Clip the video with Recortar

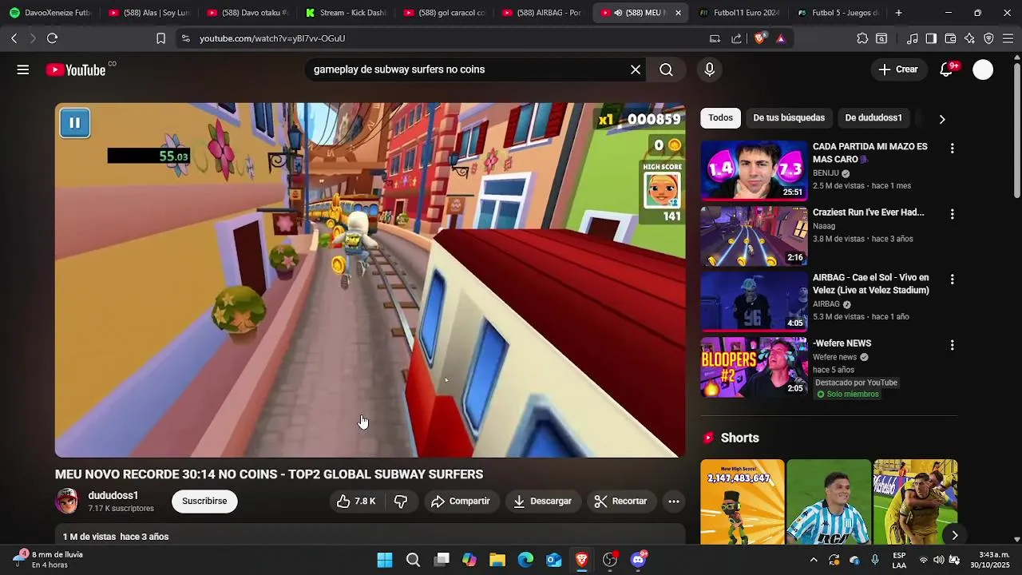[x=620, y=502]
